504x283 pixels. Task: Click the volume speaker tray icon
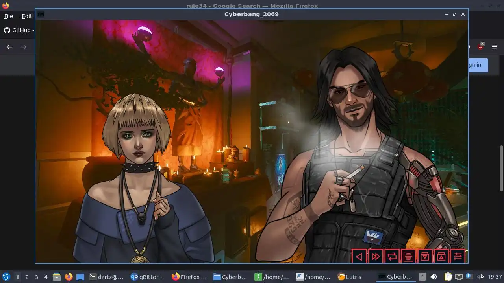(434, 277)
